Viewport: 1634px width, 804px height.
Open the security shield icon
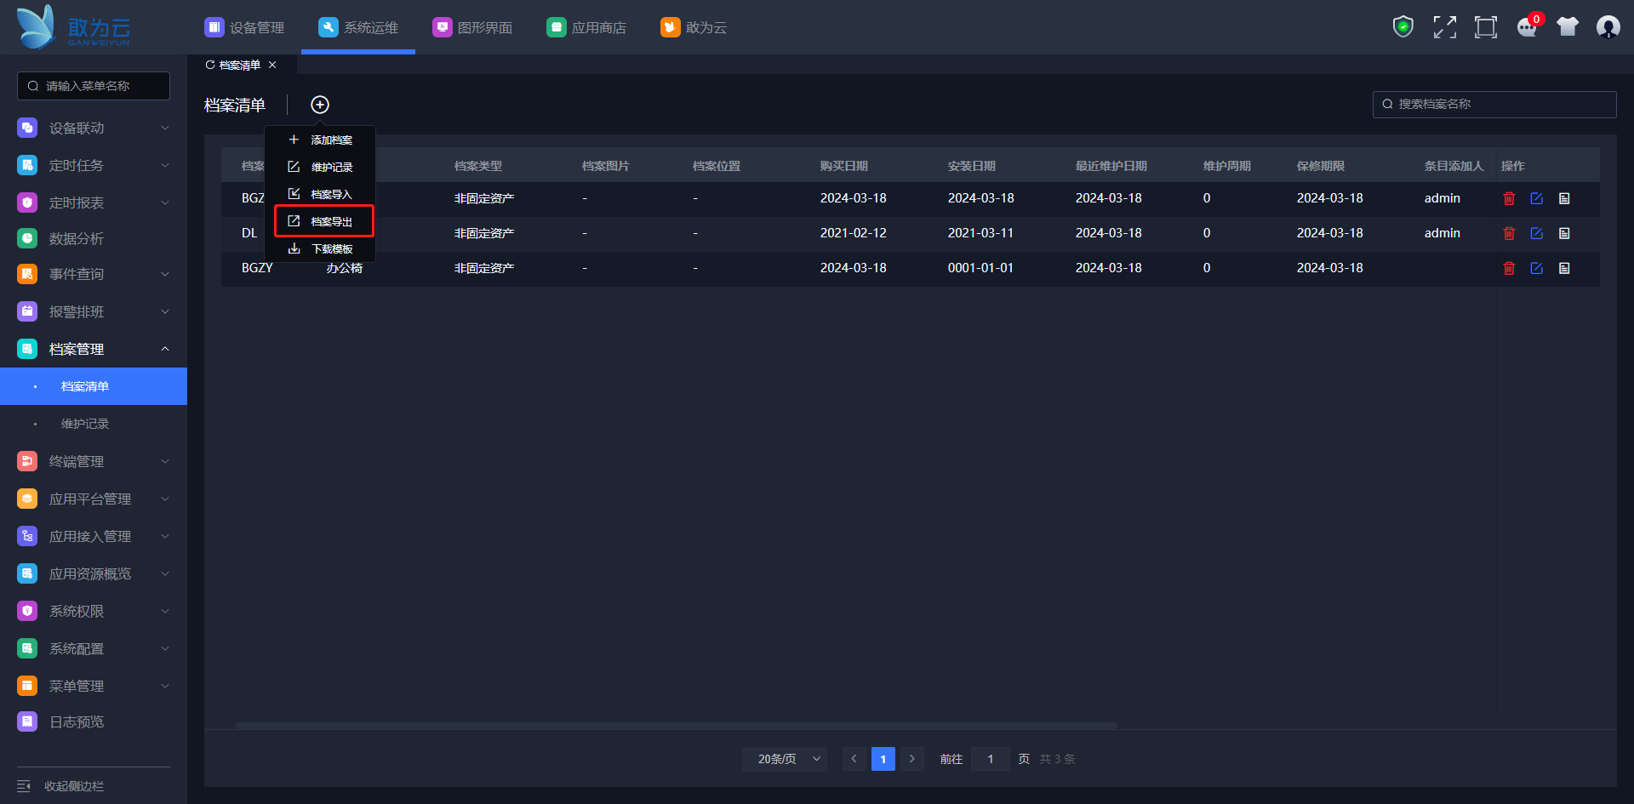[x=1403, y=27]
